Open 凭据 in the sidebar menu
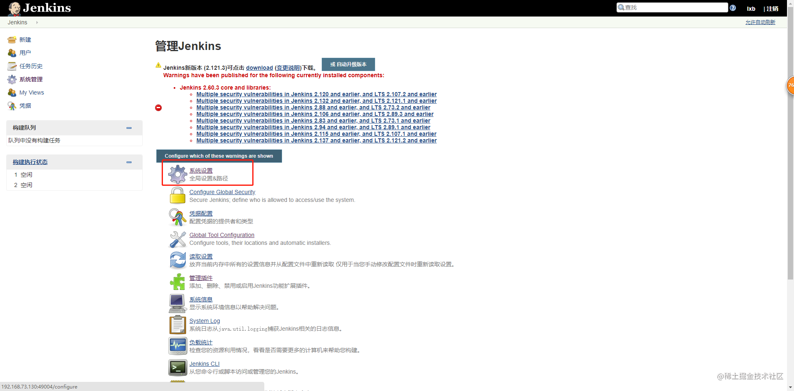Image resolution: width=794 pixels, height=391 pixels. [x=25, y=106]
